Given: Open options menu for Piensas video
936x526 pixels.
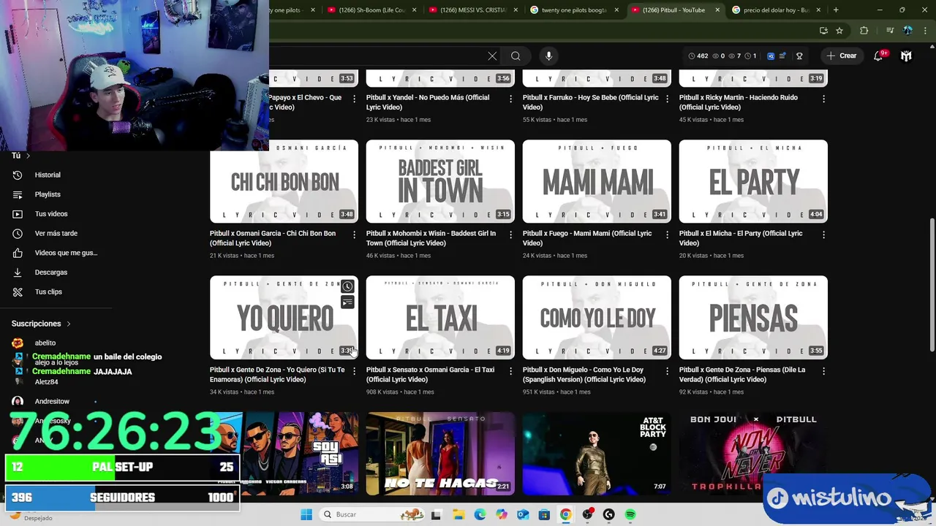Looking at the screenshot, I should tap(823, 371).
